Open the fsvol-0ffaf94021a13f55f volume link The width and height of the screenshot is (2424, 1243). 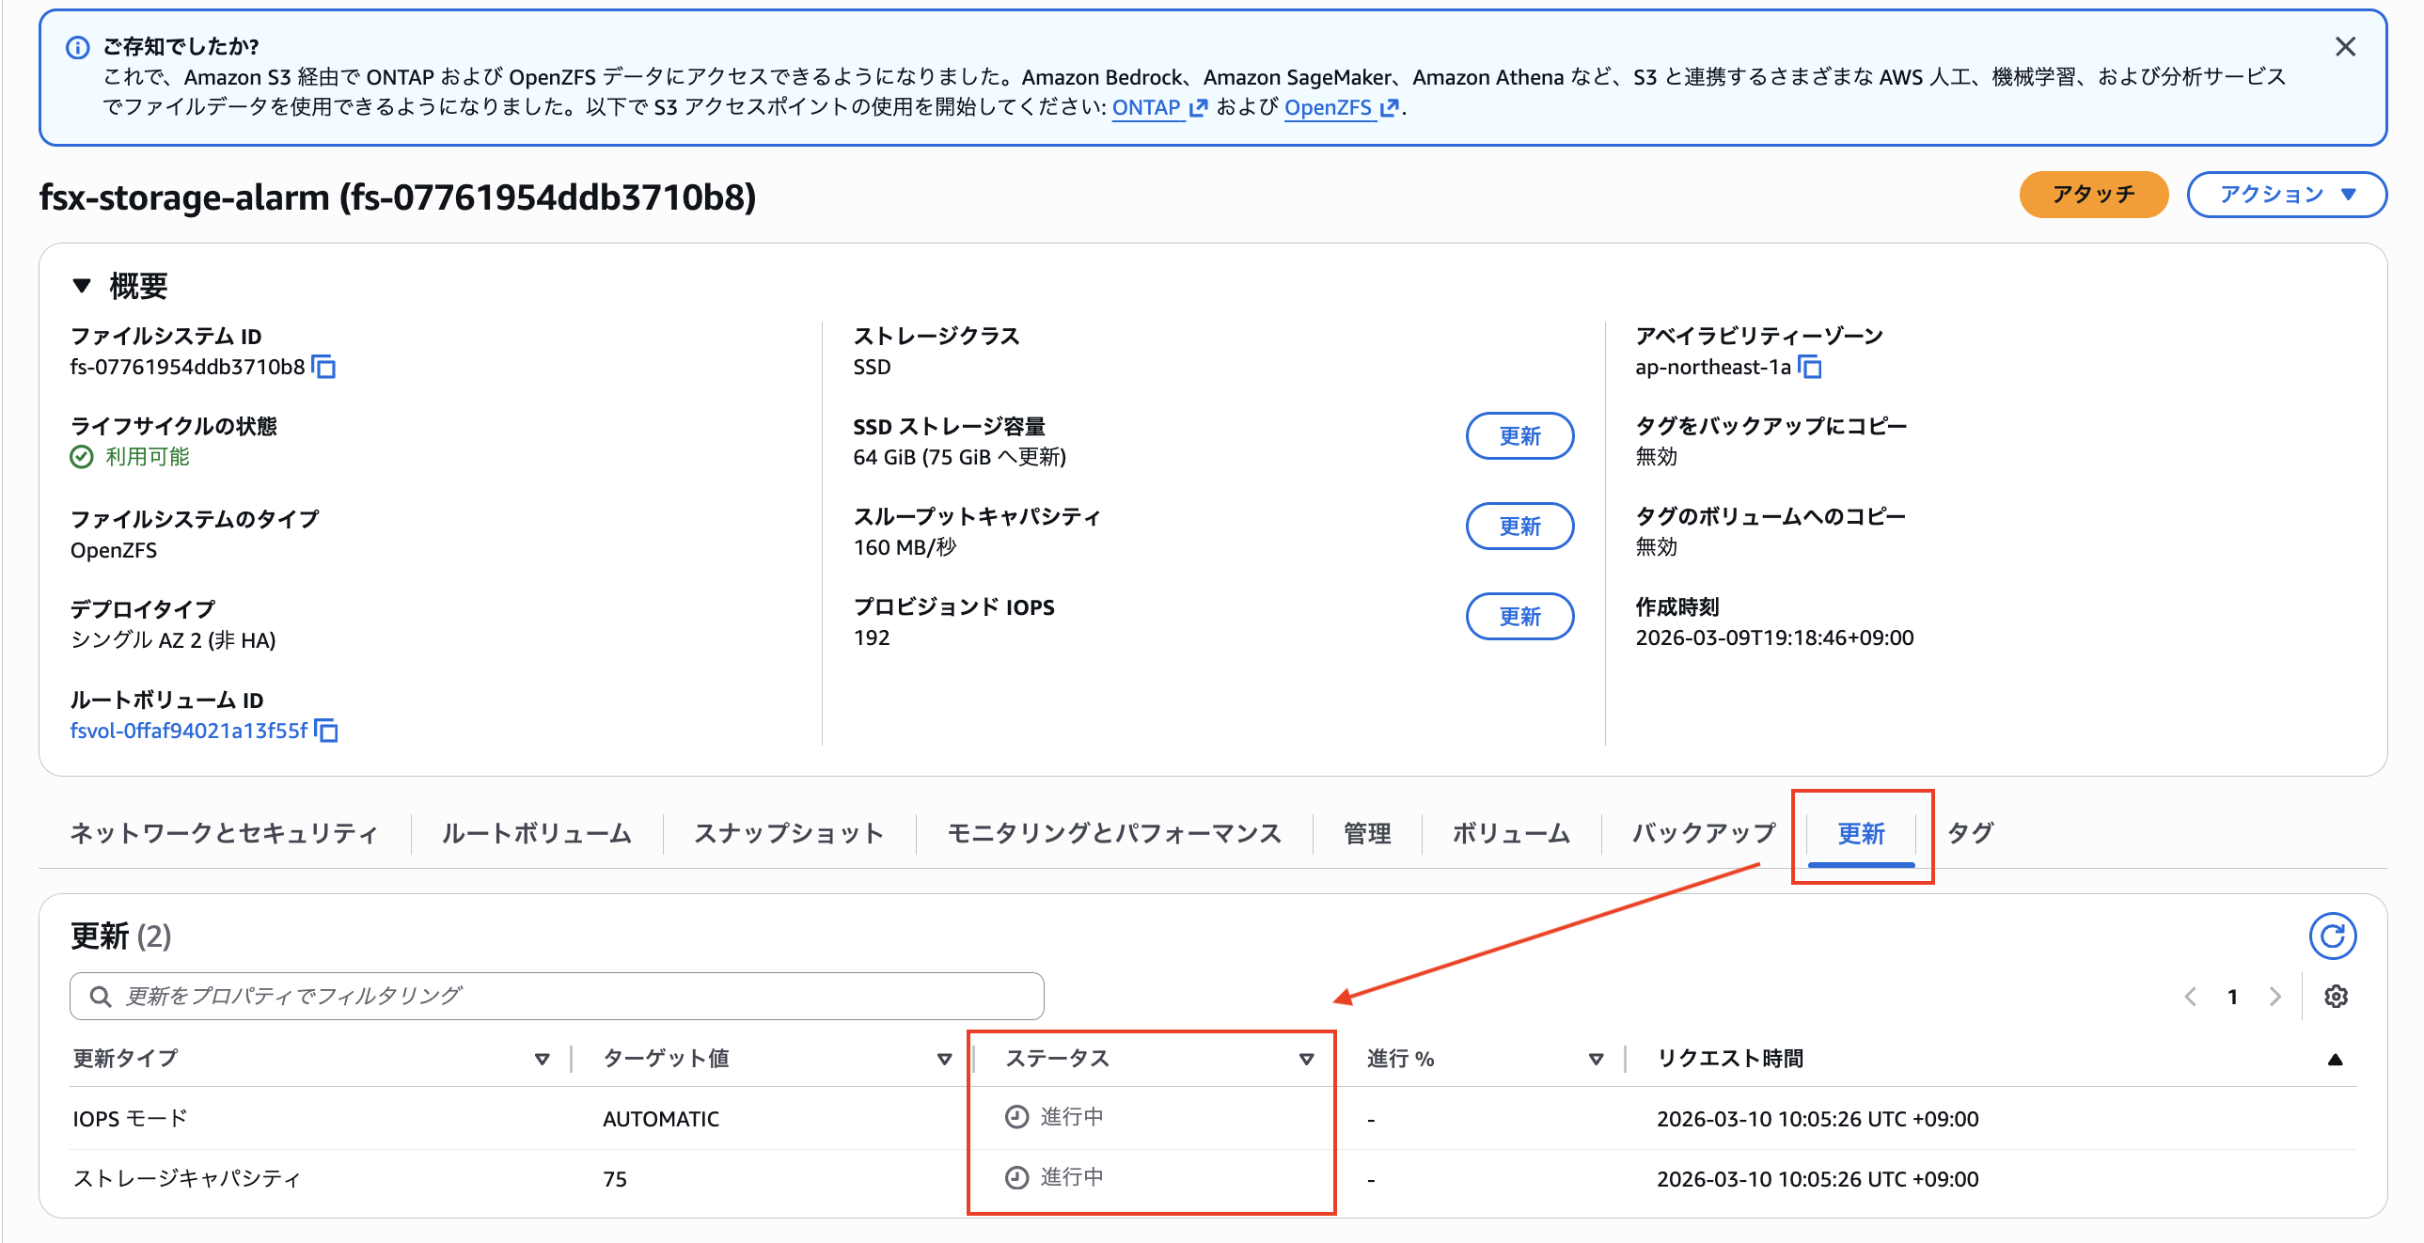tap(188, 731)
